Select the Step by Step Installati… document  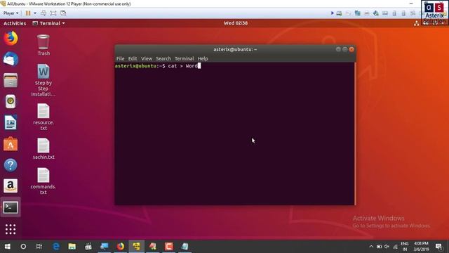coord(43,80)
